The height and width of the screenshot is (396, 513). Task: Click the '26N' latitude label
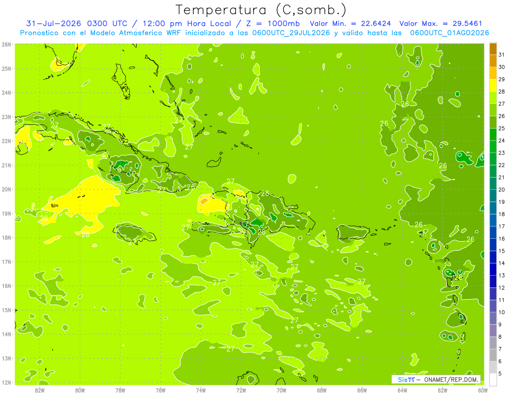[6, 44]
